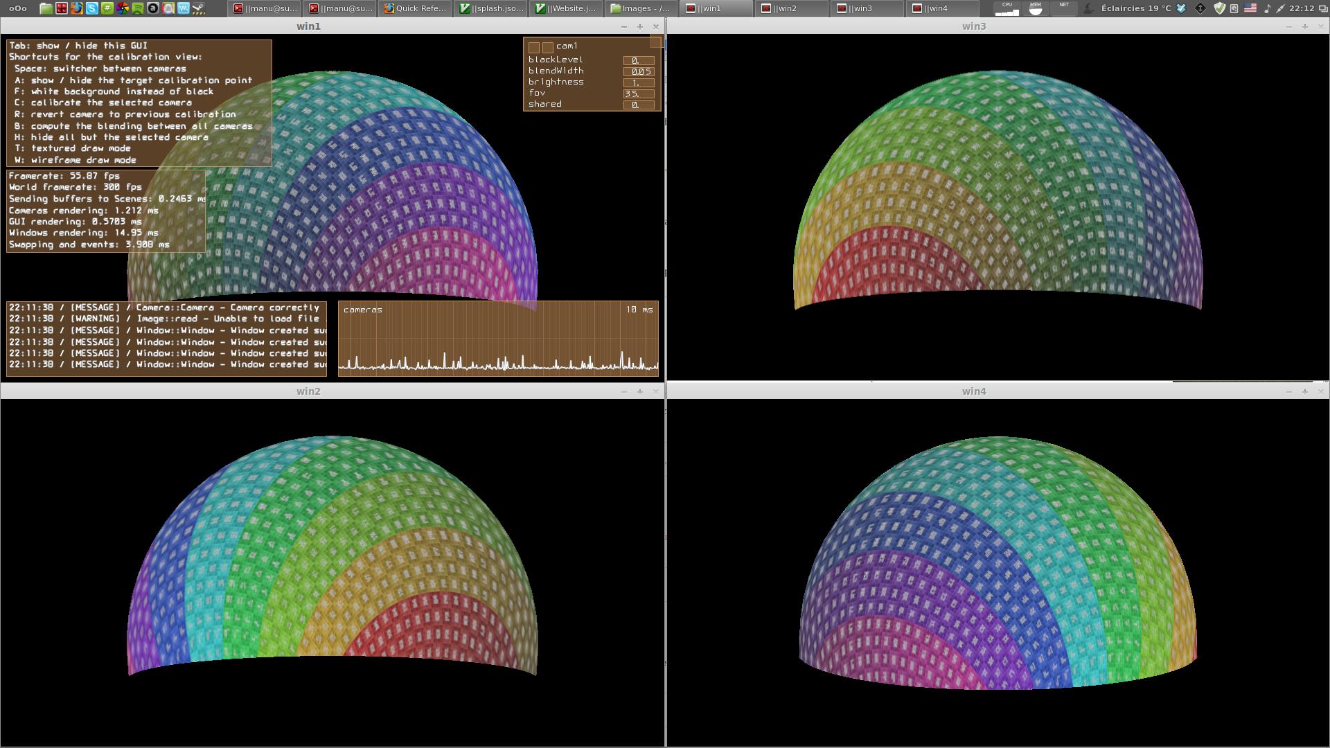Click the US flag keyboard layout indicator
This screenshot has height=748, width=1330.
[1250, 8]
